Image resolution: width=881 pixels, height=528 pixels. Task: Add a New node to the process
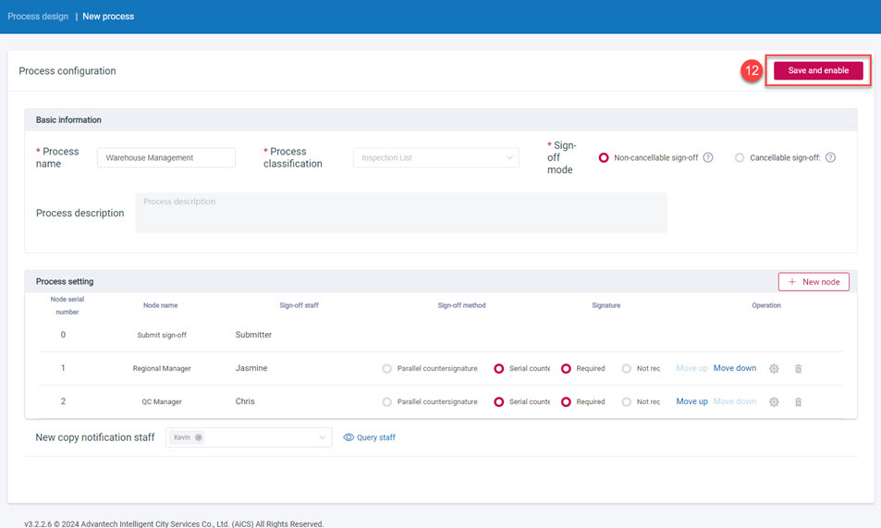point(814,281)
